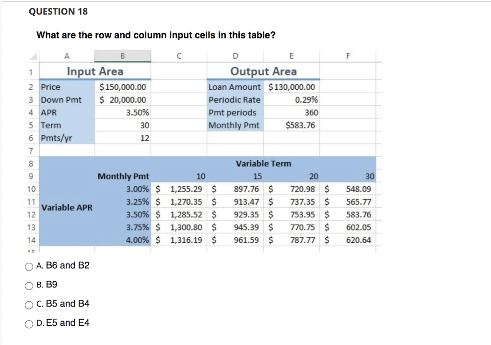Click the QUESTION 18 heading
491x345 pixels.
[58, 12]
